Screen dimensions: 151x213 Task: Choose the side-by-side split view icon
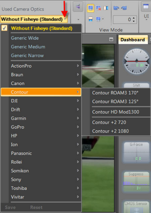coord(106,8)
